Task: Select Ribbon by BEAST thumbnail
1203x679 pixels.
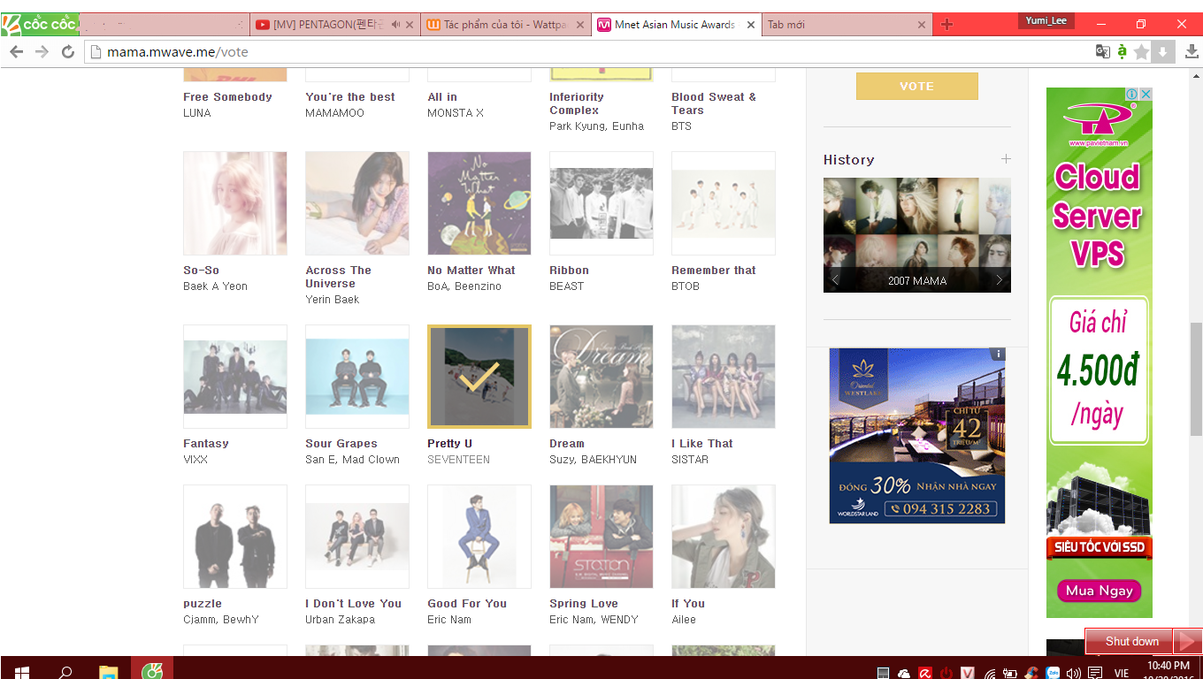Action: tap(601, 203)
